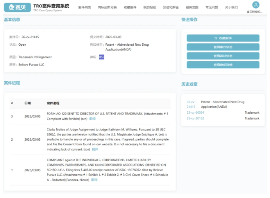Open the 案件列表 menu item
The height and width of the screenshot is (198, 270).
(84, 7)
